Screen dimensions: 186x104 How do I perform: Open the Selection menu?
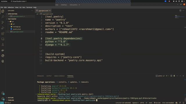(11, 8)
